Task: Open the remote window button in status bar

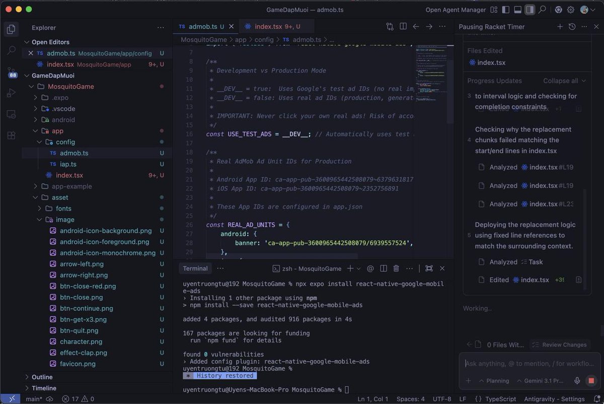Action: click(10, 399)
